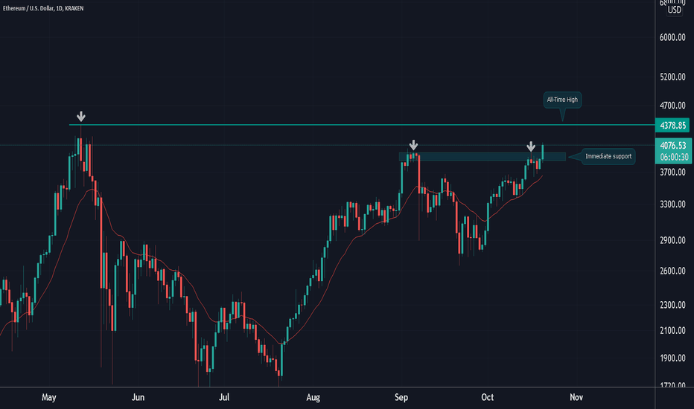Select the shaded immediate support rectangle zone
The height and width of the screenshot is (409, 694).
[482, 156]
